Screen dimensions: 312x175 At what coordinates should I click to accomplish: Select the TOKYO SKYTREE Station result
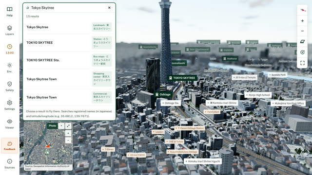[x=69, y=42]
